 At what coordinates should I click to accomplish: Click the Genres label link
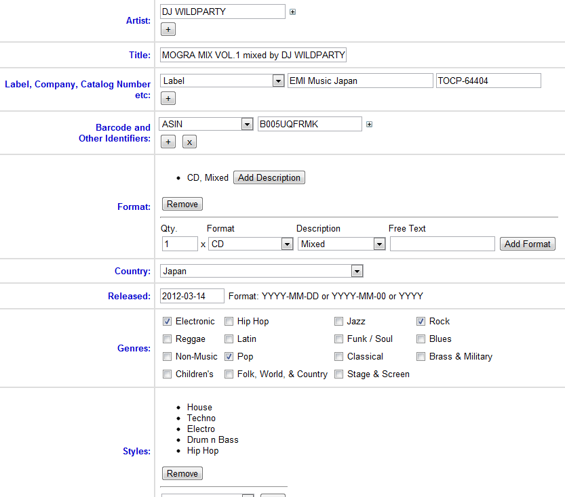click(x=134, y=348)
